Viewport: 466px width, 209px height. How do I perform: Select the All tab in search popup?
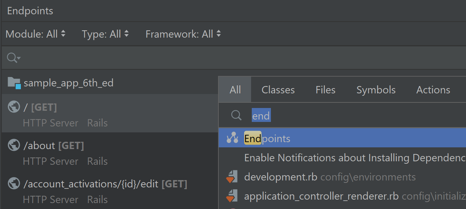coord(235,90)
